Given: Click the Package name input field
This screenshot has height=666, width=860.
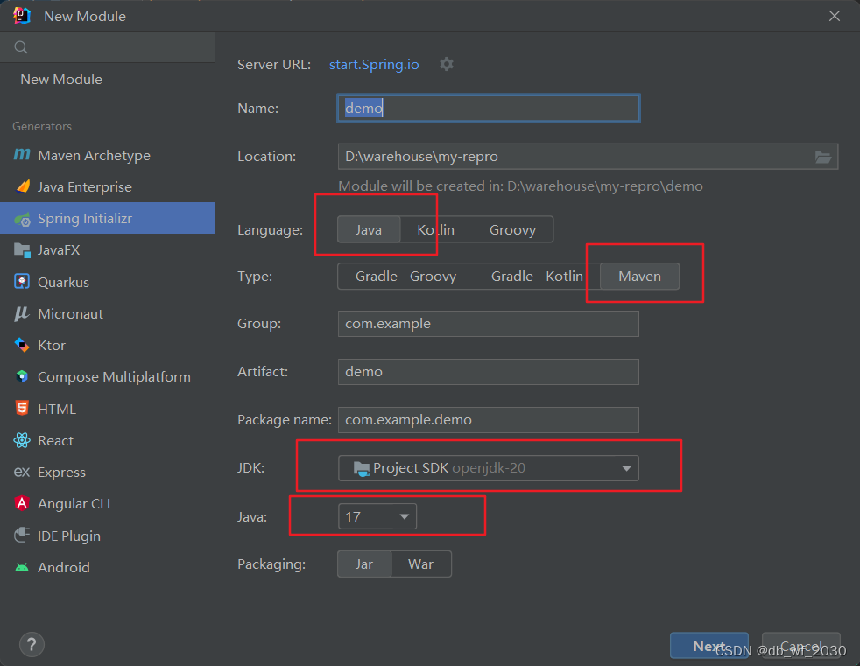Looking at the screenshot, I should click(488, 420).
